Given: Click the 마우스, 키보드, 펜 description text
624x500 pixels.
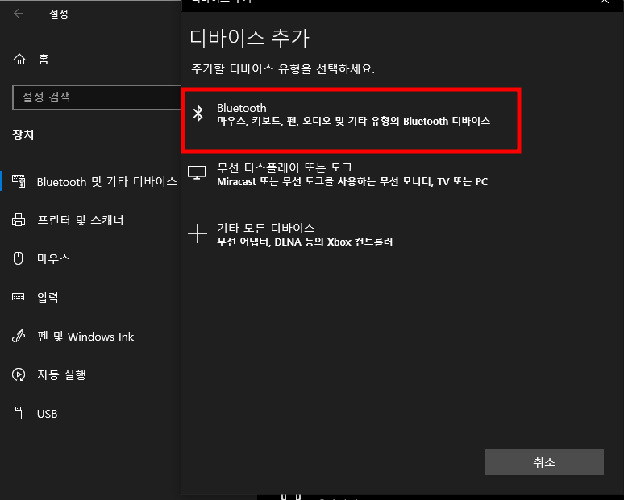Looking at the screenshot, I should click(x=353, y=121).
